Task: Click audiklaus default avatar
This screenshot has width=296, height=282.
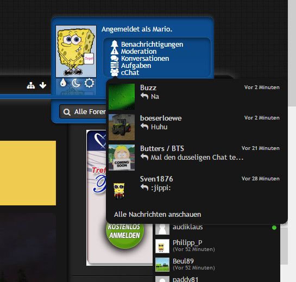Action: coord(162,229)
